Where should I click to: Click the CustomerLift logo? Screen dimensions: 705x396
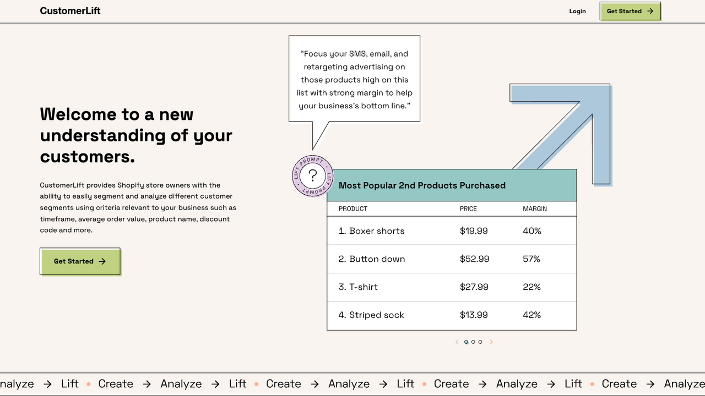pos(70,10)
